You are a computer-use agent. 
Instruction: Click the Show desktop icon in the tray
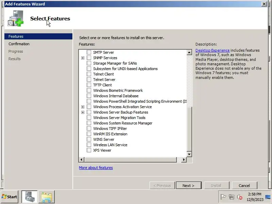coord(268,197)
